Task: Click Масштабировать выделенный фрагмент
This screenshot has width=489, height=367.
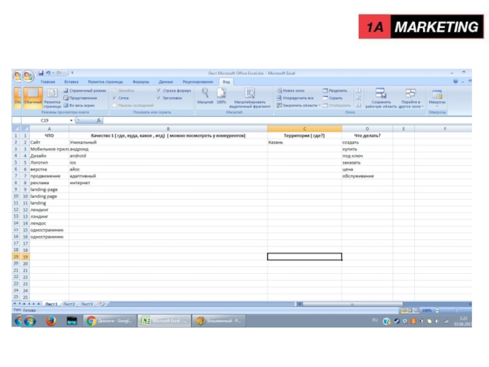Action: coord(250,98)
